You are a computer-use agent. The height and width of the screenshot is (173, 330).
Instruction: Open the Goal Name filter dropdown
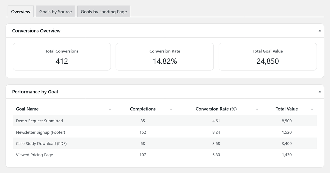(110, 109)
